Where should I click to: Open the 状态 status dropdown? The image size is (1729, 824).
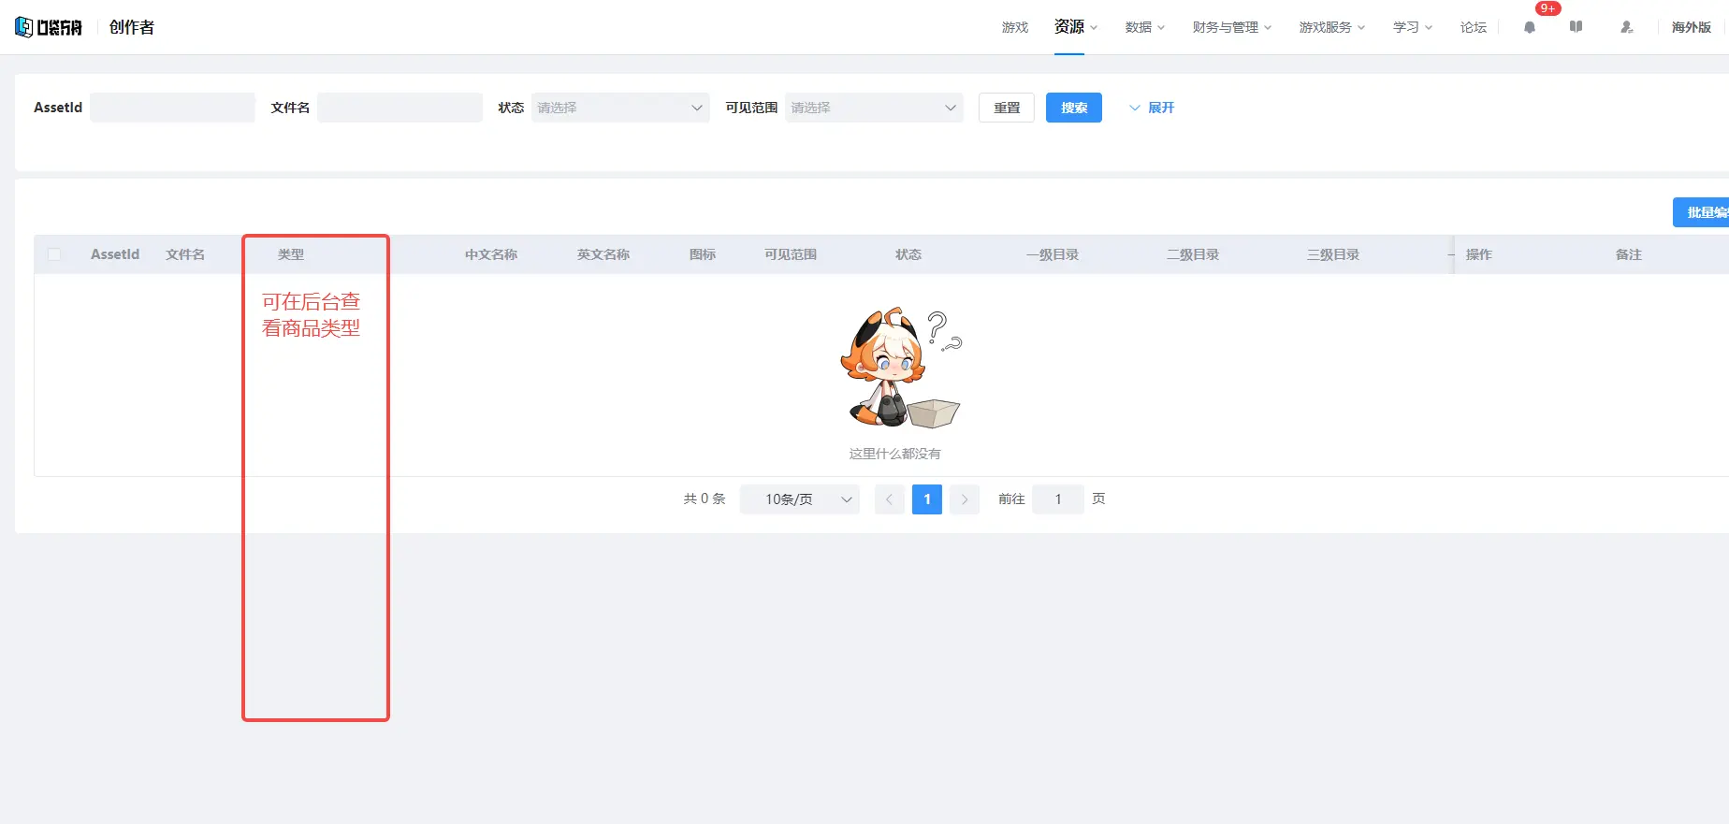click(x=620, y=108)
